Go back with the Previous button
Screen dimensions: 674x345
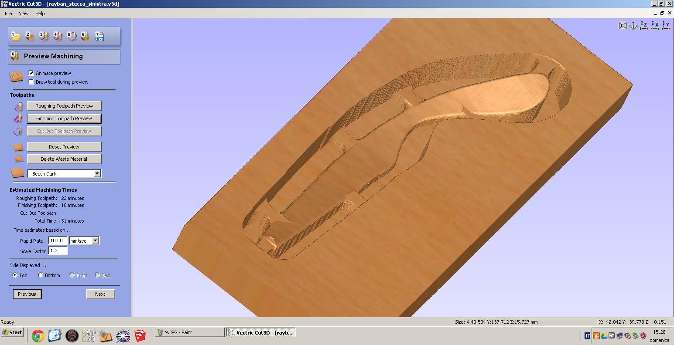pyautogui.click(x=27, y=294)
